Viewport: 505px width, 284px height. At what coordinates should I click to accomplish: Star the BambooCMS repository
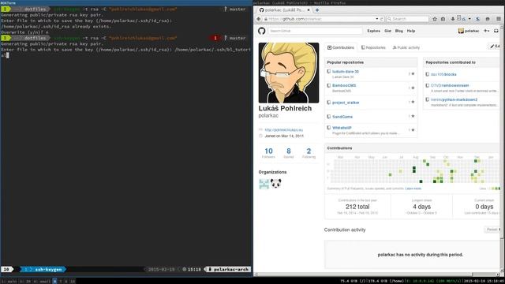(x=413, y=88)
